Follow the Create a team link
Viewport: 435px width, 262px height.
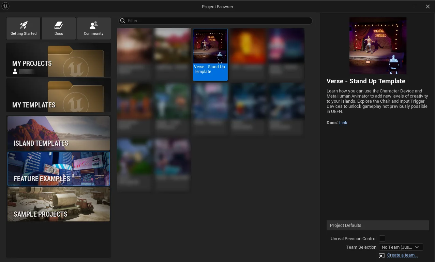(x=402, y=255)
